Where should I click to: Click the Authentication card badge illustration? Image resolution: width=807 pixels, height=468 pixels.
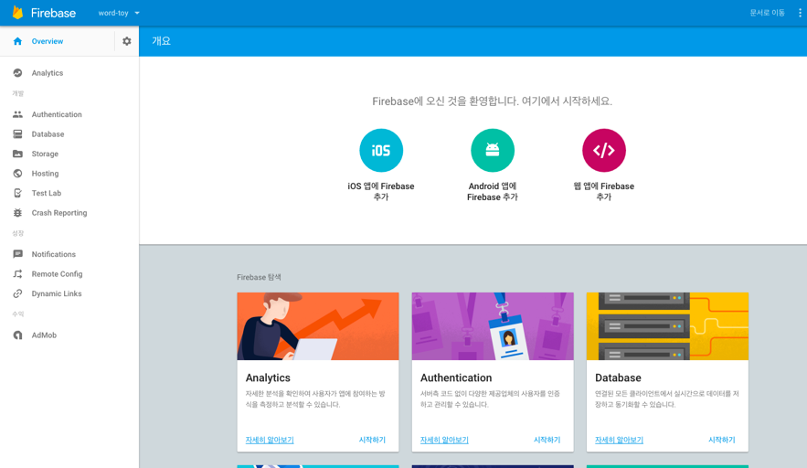[x=493, y=326]
